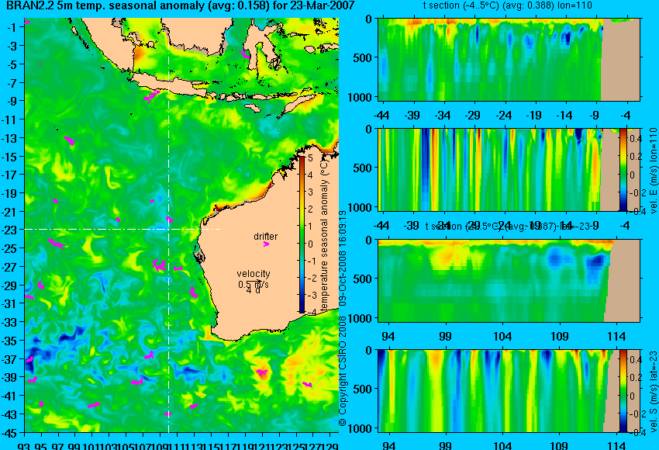Open the top temperature section plot at lon=110
The height and width of the screenshot is (450, 659).
click(x=509, y=59)
